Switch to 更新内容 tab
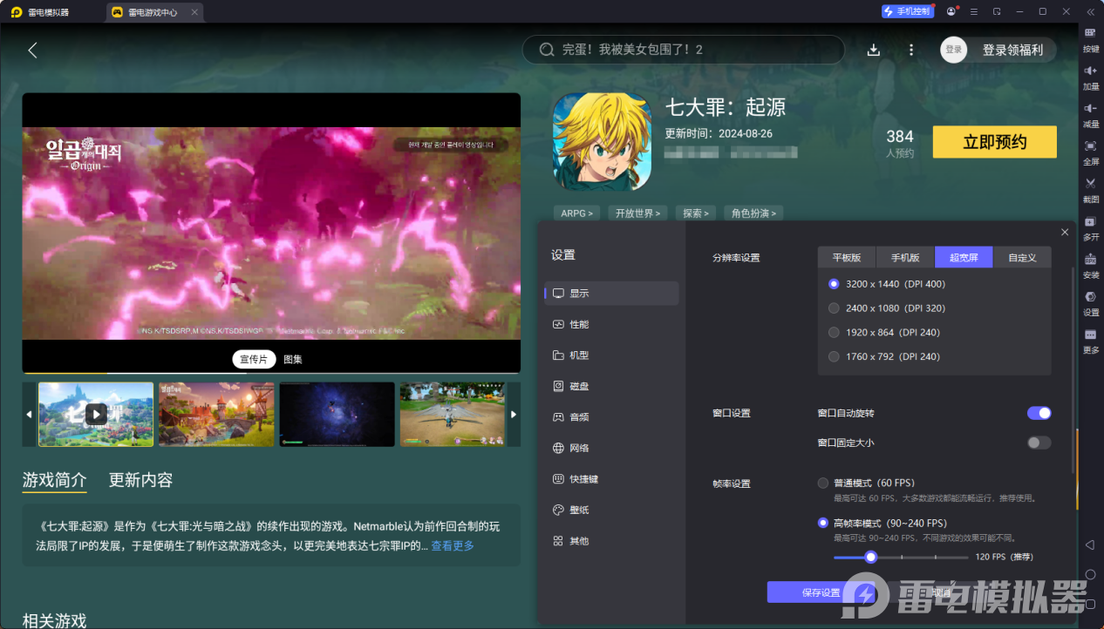 pos(140,480)
